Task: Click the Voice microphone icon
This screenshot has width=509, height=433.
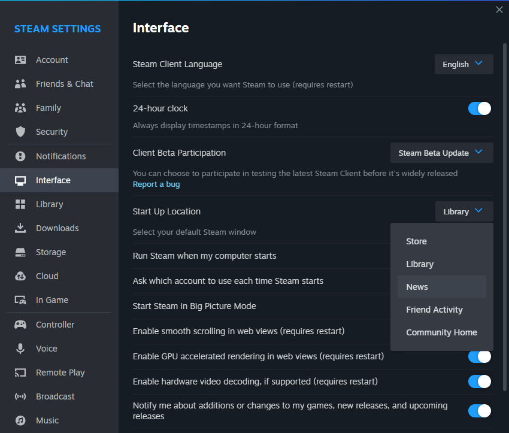Action: [x=20, y=349]
